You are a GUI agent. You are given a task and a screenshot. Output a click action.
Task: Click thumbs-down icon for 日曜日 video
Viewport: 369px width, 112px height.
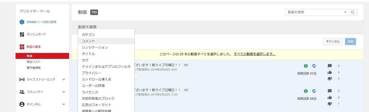(330, 104)
